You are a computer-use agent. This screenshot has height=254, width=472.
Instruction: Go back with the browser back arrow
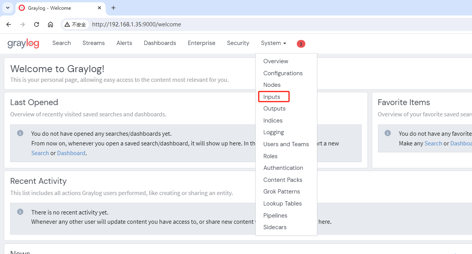click(x=9, y=24)
